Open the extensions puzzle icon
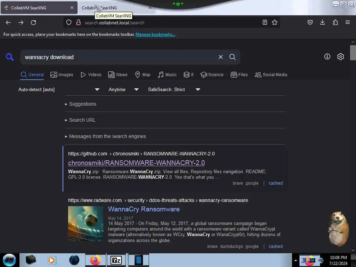 click(x=335, y=22)
